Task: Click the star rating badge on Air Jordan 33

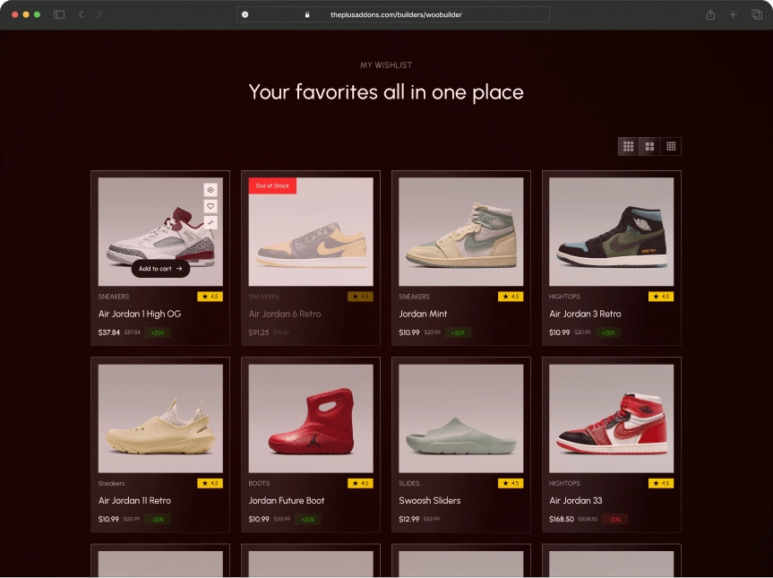Action: point(660,483)
